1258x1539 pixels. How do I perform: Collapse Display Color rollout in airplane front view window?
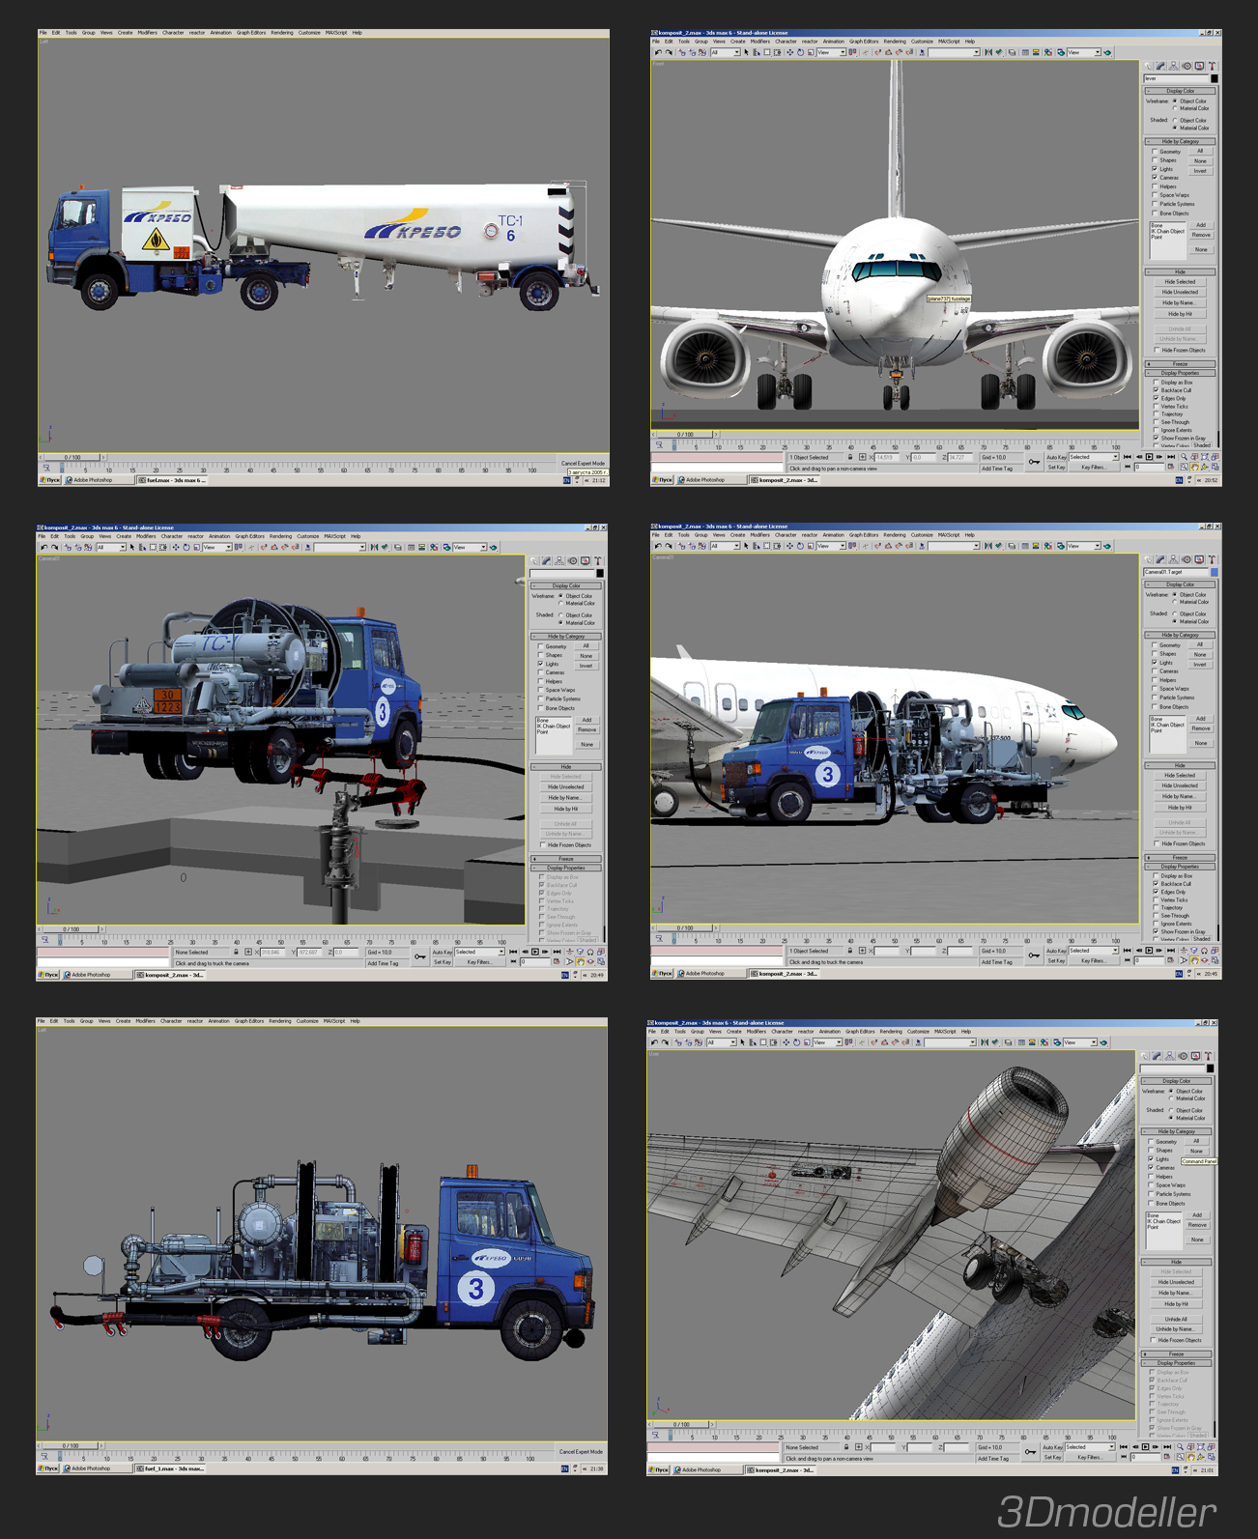tap(1180, 92)
